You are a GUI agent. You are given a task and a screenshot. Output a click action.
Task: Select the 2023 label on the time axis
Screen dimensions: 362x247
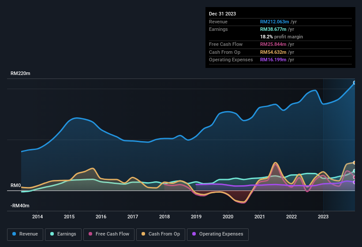(323, 217)
